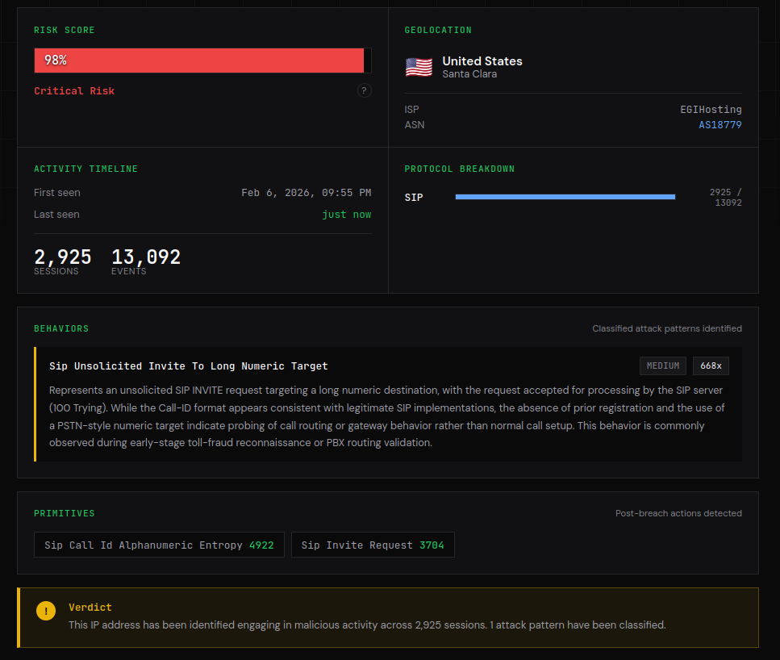Click the Critical Risk label
The image size is (780, 660).
pos(73,90)
